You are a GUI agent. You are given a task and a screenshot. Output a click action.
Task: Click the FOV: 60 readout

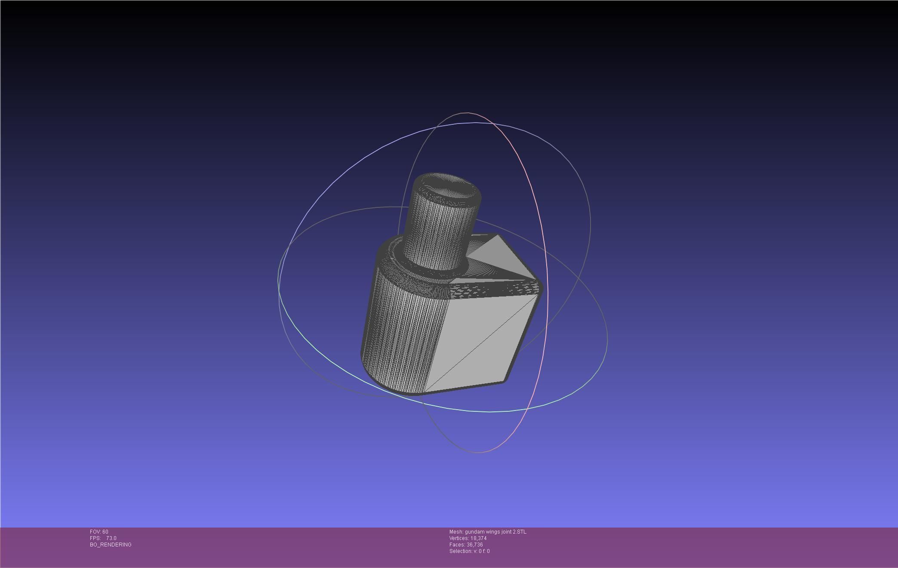coord(99,532)
